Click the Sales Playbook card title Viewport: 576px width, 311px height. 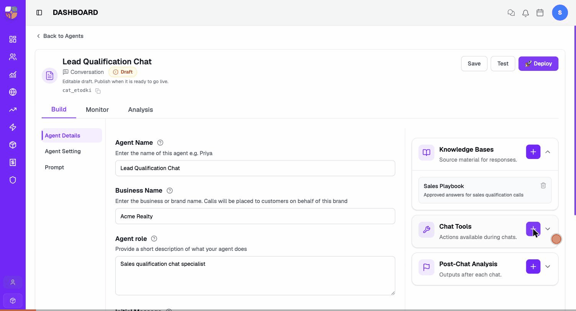tap(444, 186)
